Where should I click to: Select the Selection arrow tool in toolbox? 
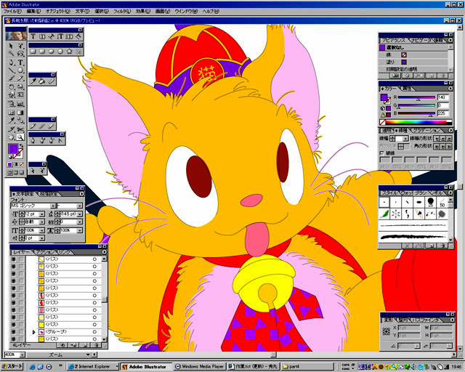click(11, 46)
